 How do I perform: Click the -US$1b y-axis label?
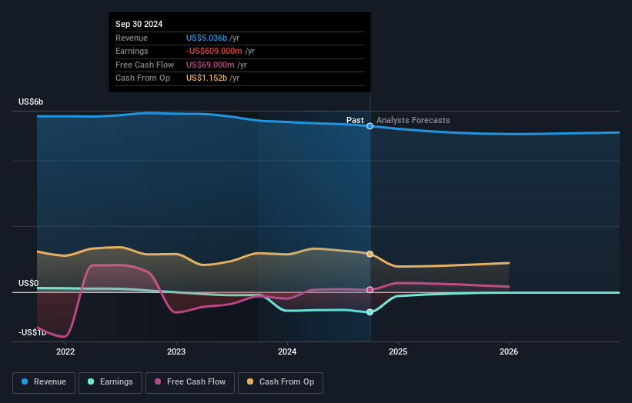tap(32, 332)
